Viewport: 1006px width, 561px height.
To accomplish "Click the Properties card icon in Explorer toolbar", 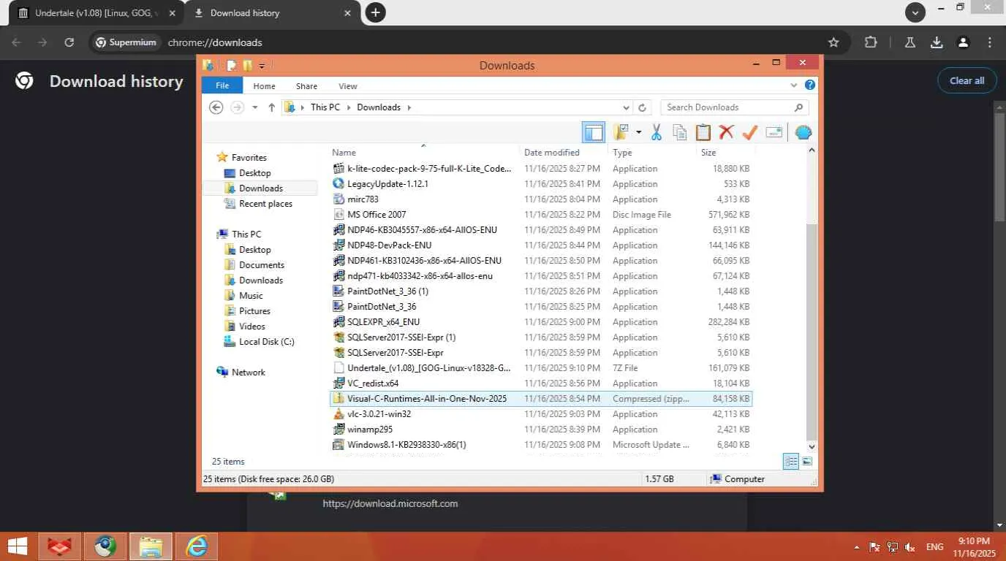I will click(774, 132).
